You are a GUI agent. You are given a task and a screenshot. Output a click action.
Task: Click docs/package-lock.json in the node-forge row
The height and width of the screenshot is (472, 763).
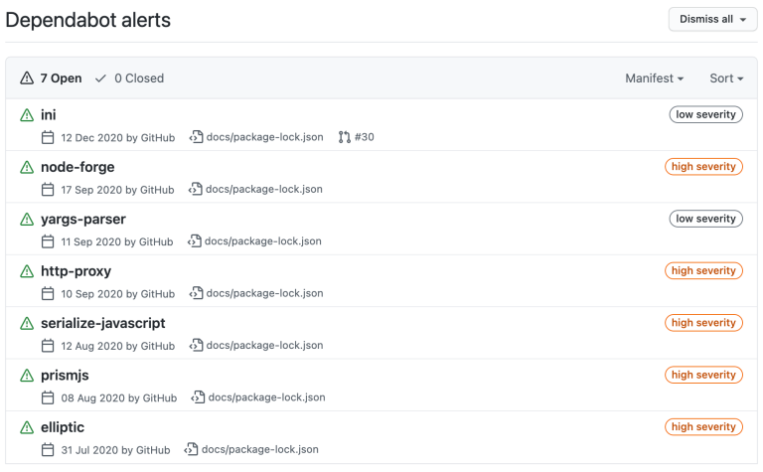[263, 189]
